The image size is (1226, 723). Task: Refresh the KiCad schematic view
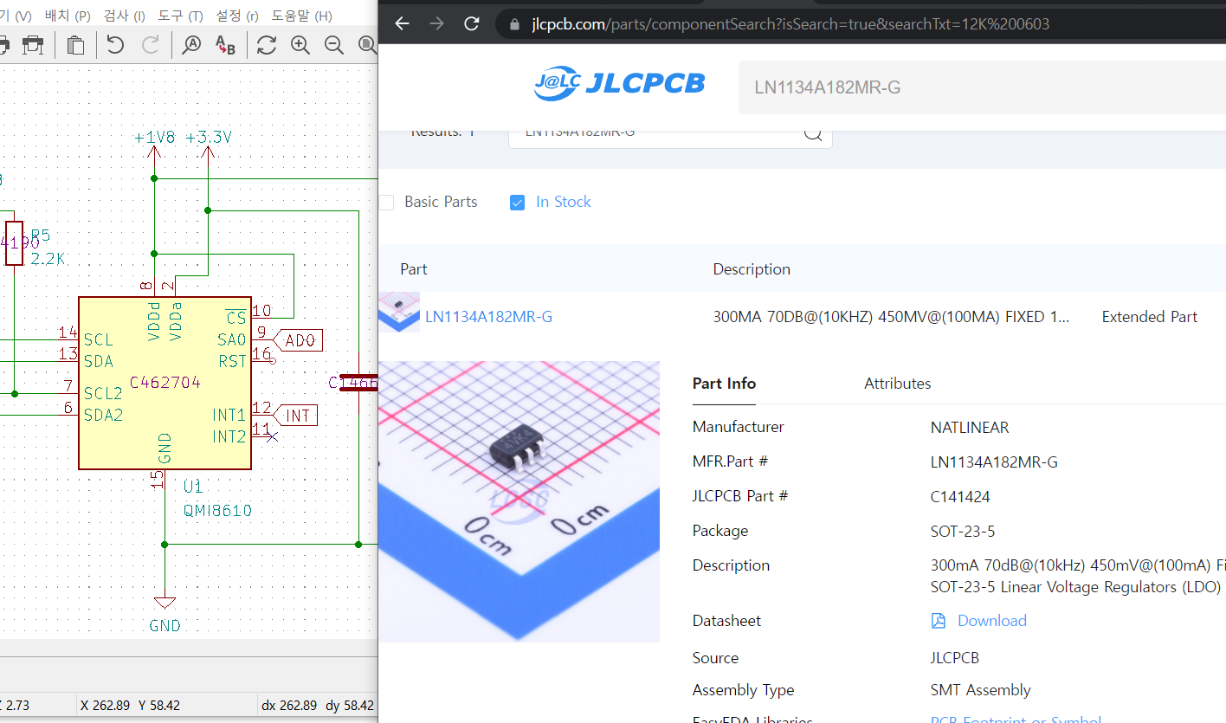(267, 44)
